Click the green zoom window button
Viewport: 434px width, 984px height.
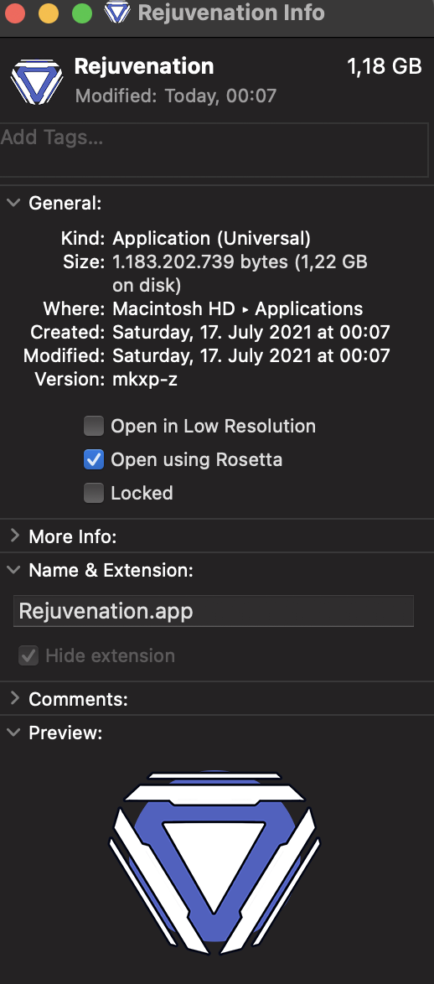(82, 13)
